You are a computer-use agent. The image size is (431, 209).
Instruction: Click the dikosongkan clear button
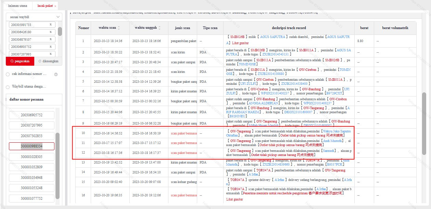click(x=48, y=61)
